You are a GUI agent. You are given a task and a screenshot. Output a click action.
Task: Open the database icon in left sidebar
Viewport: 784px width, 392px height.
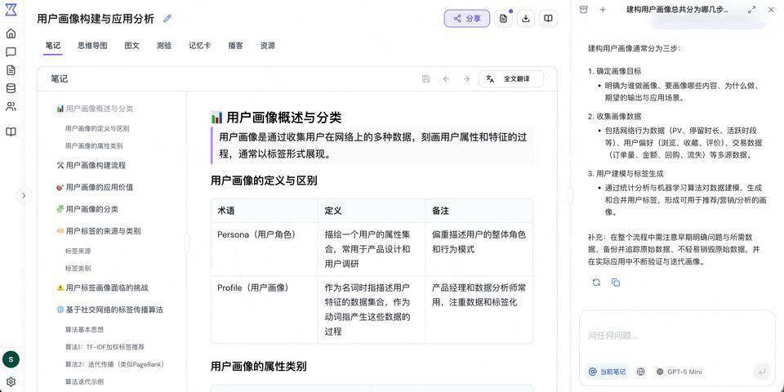click(11, 88)
